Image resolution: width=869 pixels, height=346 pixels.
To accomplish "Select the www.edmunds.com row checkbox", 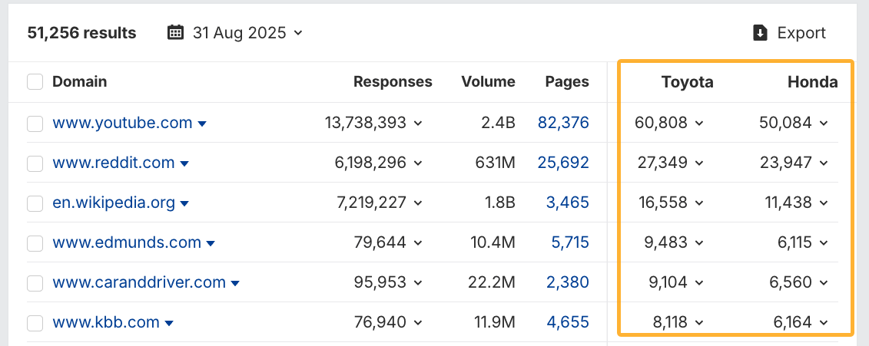I will 35,243.
